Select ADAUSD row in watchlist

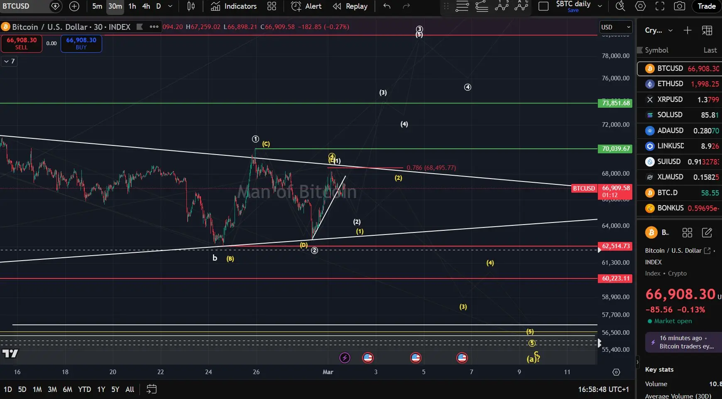pos(680,131)
